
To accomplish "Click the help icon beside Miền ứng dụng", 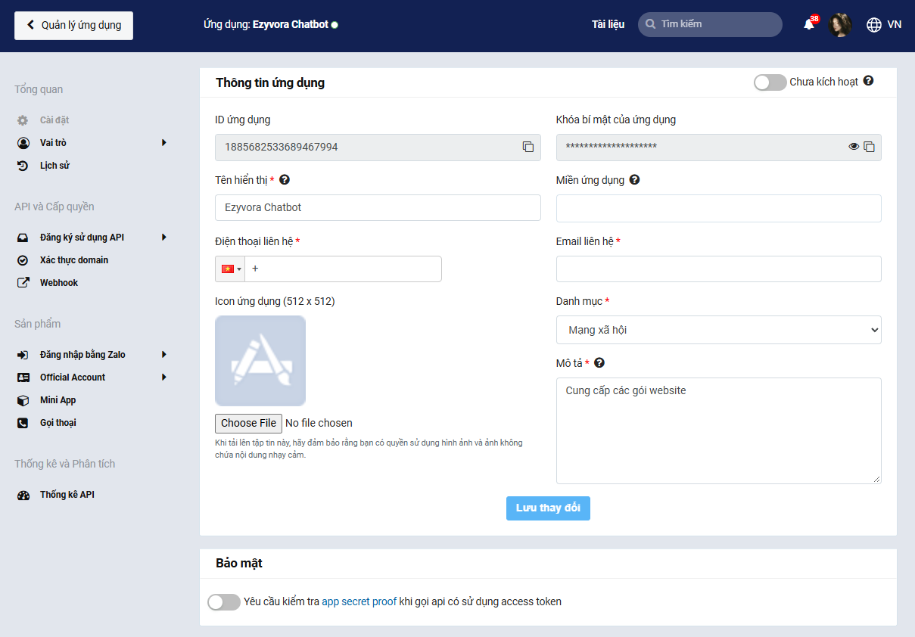I will (634, 180).
